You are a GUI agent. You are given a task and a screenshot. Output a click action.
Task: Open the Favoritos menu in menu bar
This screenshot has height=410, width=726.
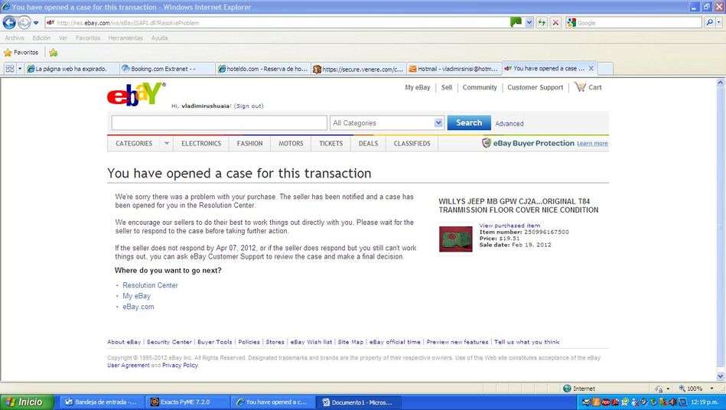88,38
